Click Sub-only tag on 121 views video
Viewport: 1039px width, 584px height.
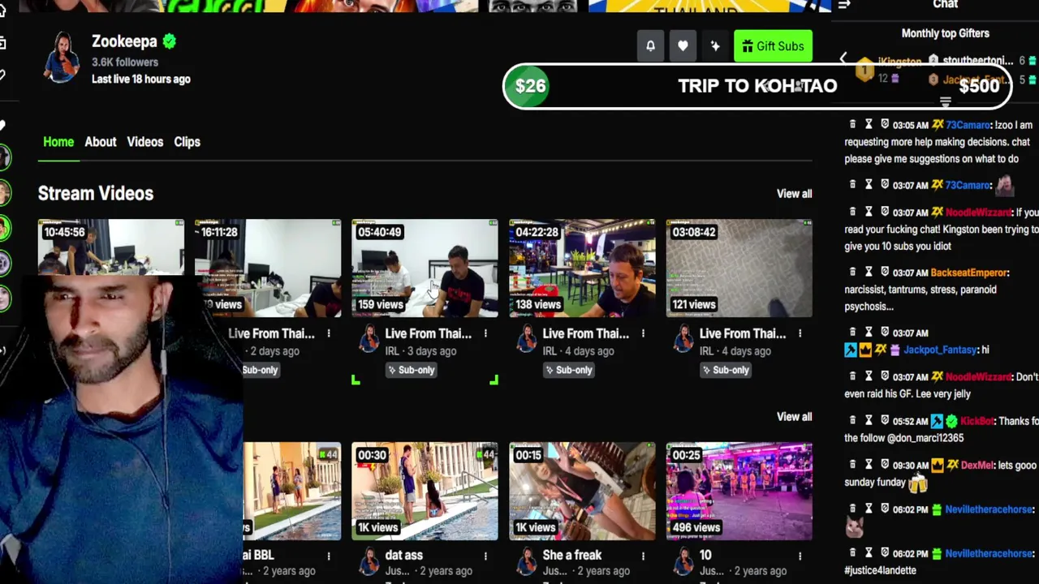pyautogui.click(x=725, y=370)
